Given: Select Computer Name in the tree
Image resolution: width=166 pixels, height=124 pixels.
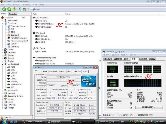Looking at the screenshot, I should [18, 26].
